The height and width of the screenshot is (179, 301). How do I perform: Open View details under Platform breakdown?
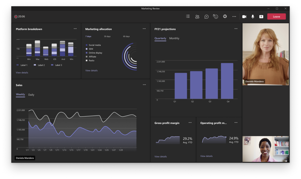22,73
